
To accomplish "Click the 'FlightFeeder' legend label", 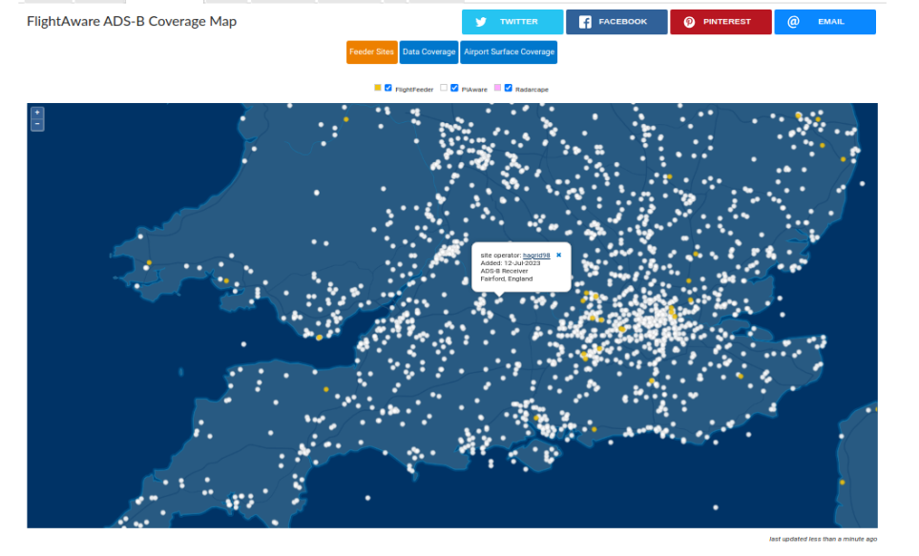I will coord(414,90).
